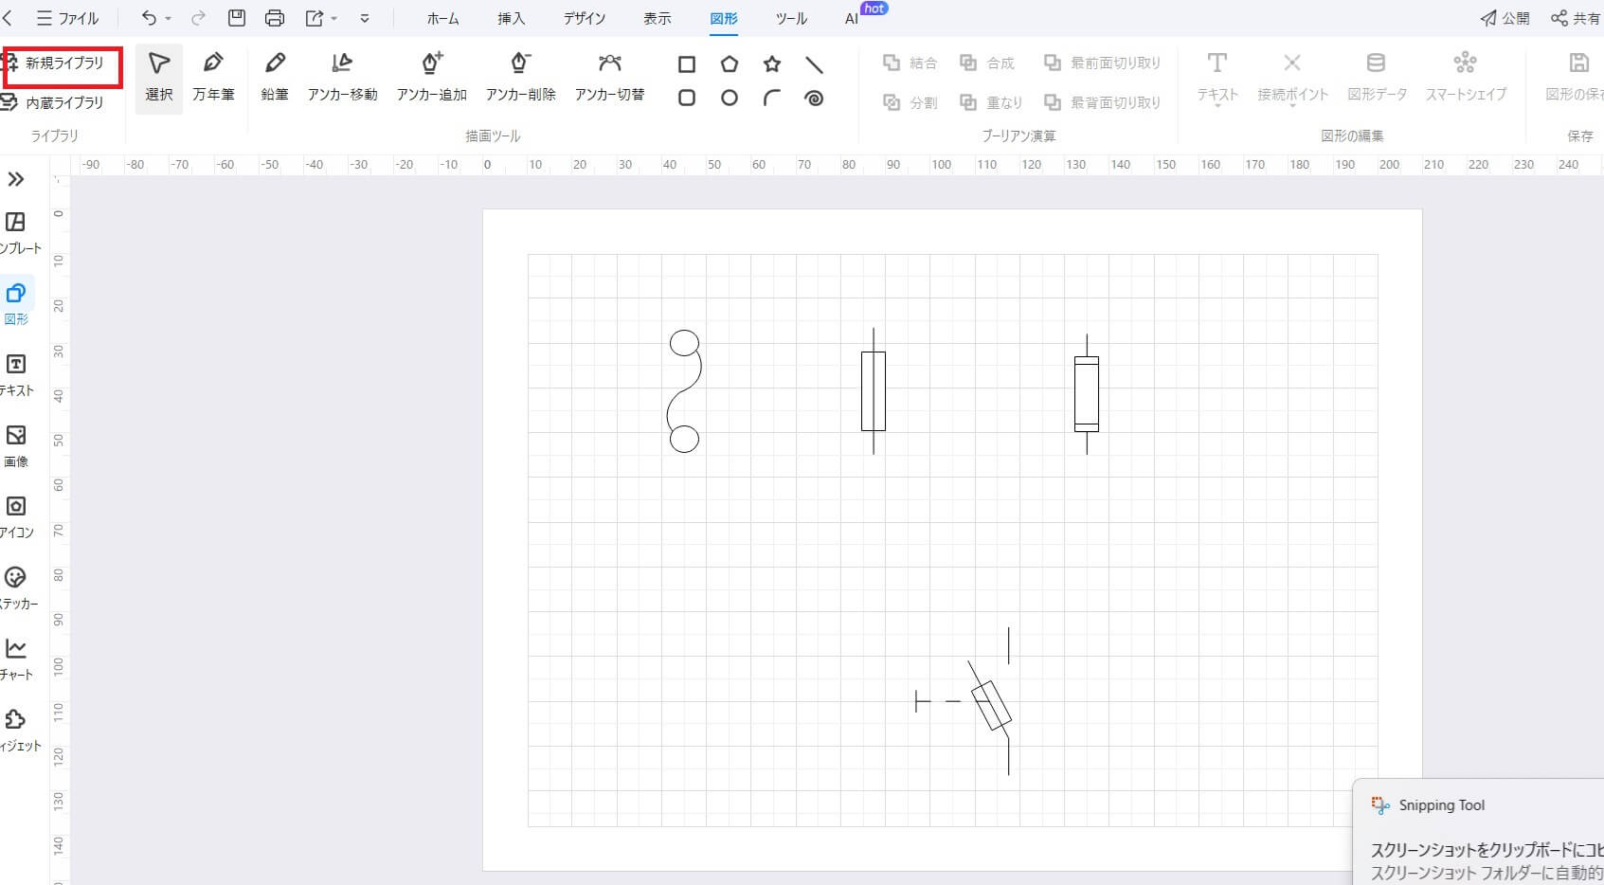Screen dimensions: 1604x885
Task: Open the ウィジェット widgets sidebar panel
Action: (20, 731)
